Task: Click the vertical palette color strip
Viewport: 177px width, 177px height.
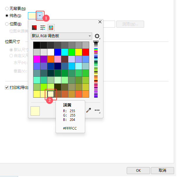Action: [96, 69]
